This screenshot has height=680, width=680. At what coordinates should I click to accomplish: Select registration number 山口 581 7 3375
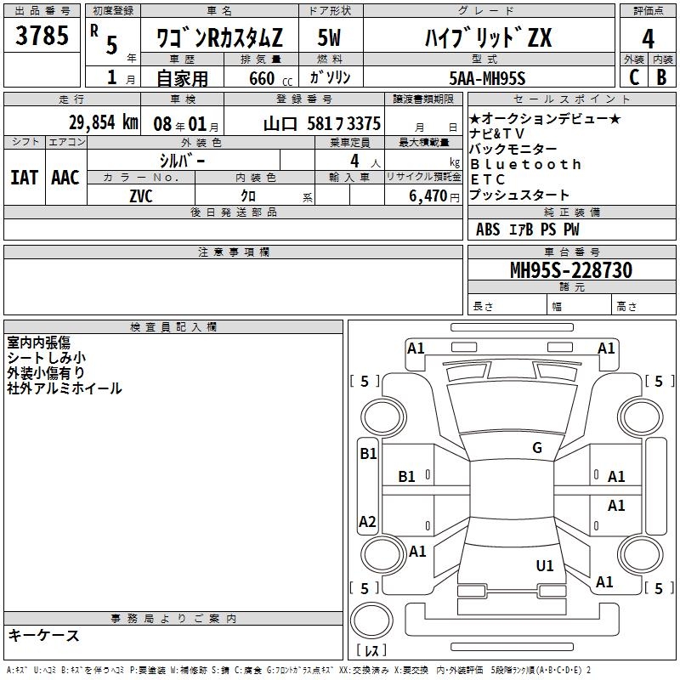click(322, 124)
